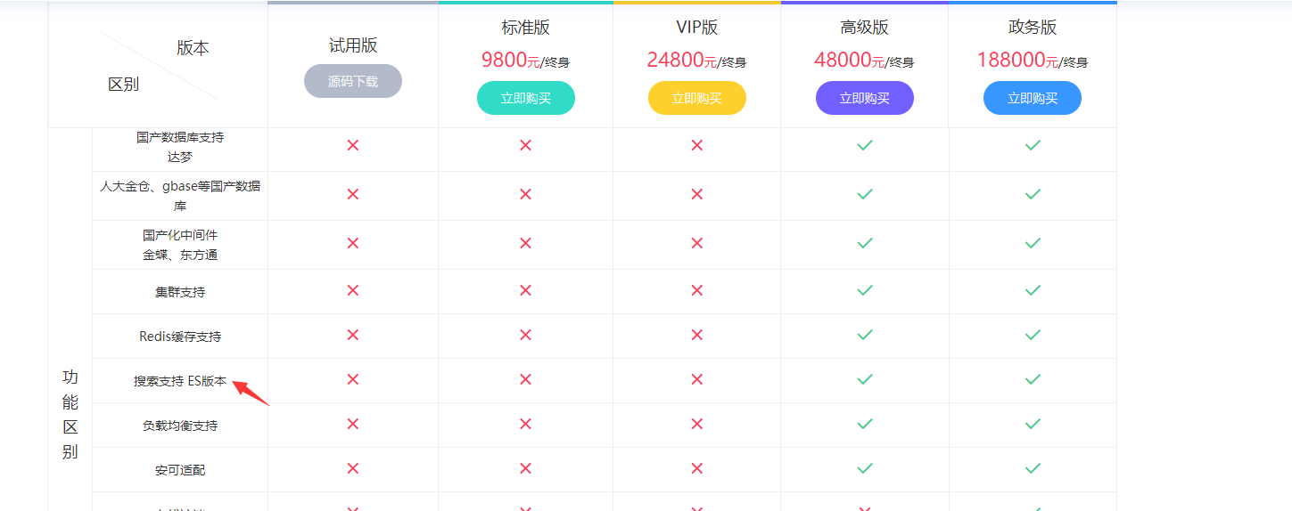Click 立即购买 under 标准版
This screenshot has height=511, width=1292.
coord(525,98)
